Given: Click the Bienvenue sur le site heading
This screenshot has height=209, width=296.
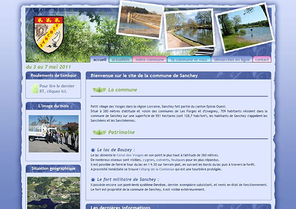Looking at the screenshot, I should [144, 75].
